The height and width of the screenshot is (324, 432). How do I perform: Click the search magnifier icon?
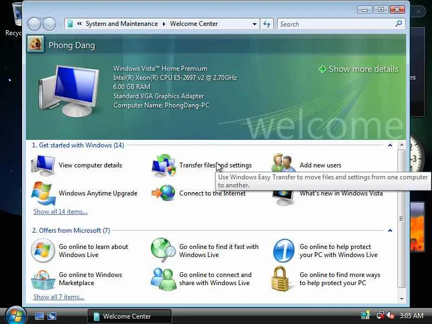point(399,24)
